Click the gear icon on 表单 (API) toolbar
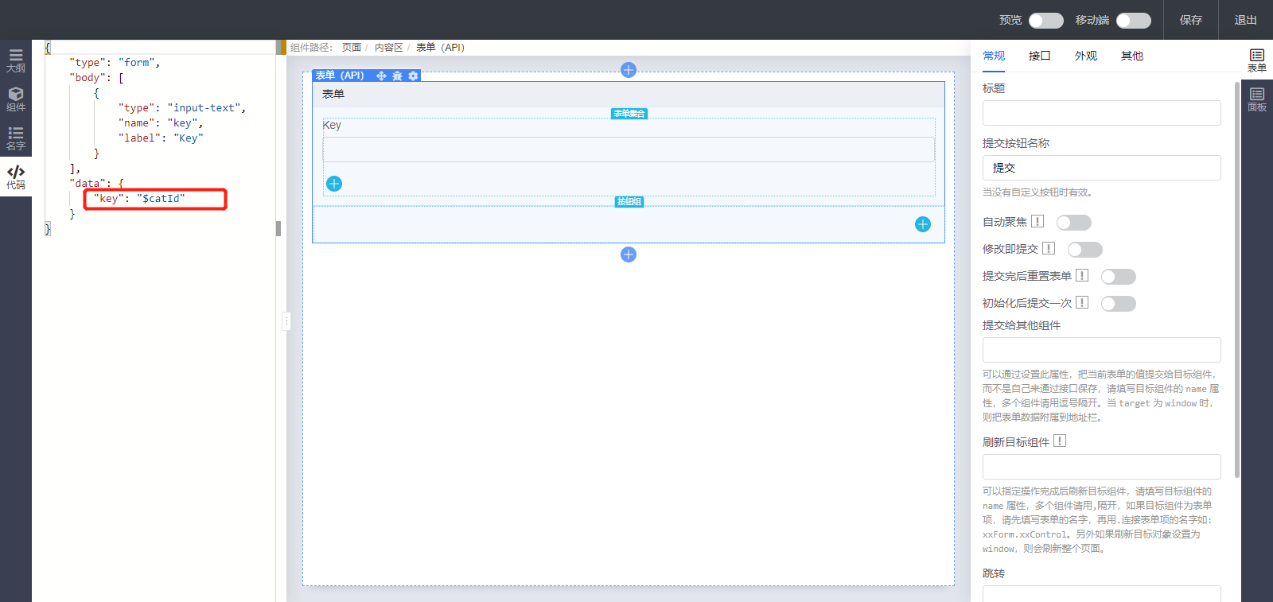The width and height of the screenshot is (1273, 602). click(413, 76)
